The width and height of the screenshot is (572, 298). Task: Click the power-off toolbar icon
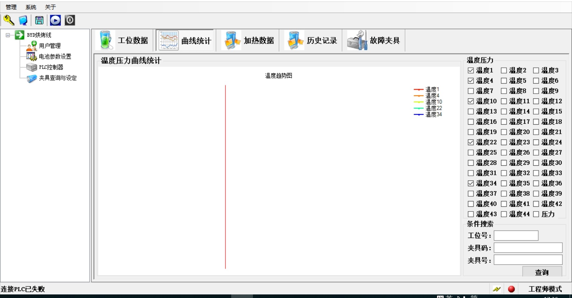click(70, 20)
